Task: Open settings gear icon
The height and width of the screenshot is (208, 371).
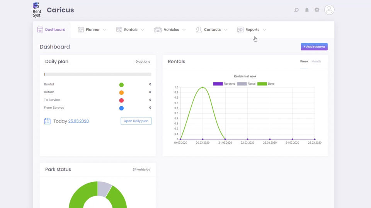Action: click(x=317, y=10)
